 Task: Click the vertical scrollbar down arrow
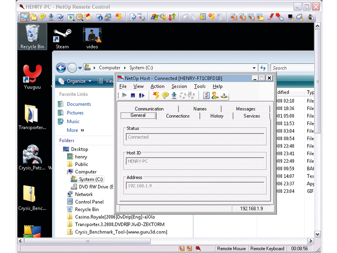click(318, 234)
